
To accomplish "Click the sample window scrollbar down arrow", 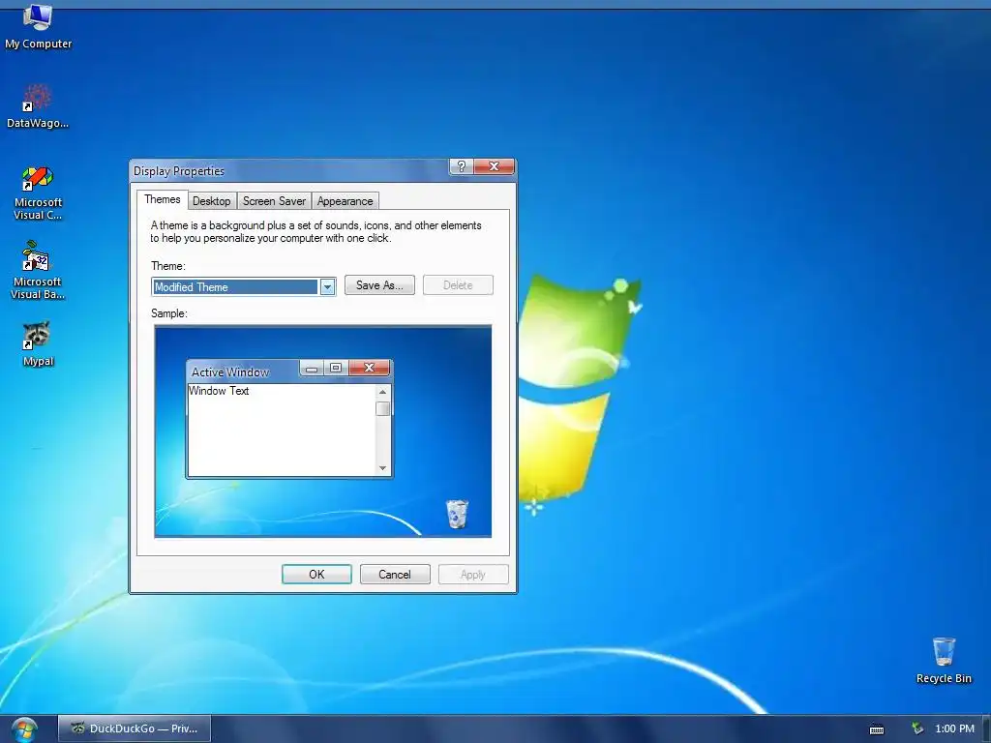I will click(382, 468).
